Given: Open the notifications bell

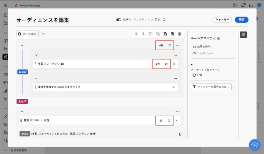Looking at the screenshot, I should 243,5.
